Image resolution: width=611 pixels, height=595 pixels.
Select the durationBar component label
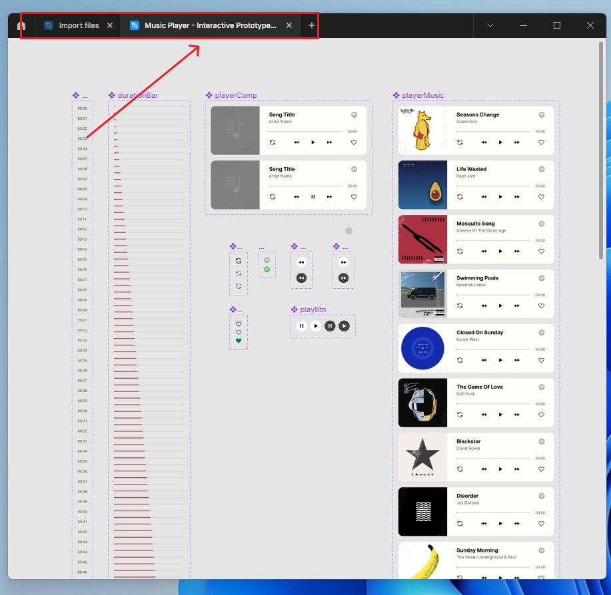click(137, 95)
